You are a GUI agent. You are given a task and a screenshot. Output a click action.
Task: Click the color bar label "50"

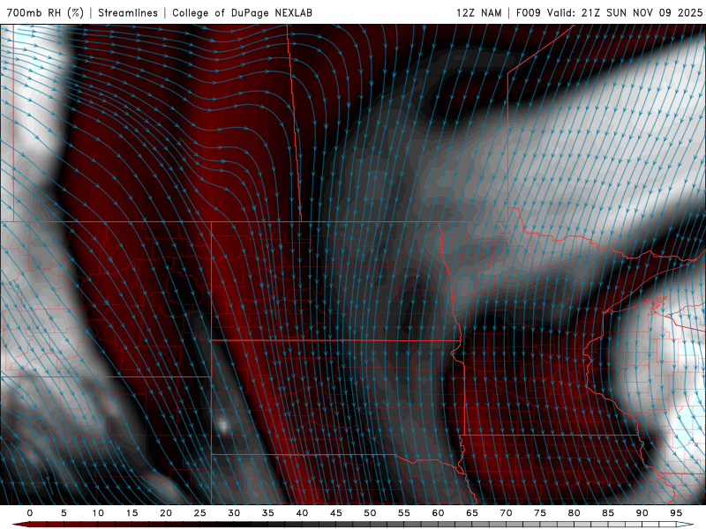coord(370,513)
